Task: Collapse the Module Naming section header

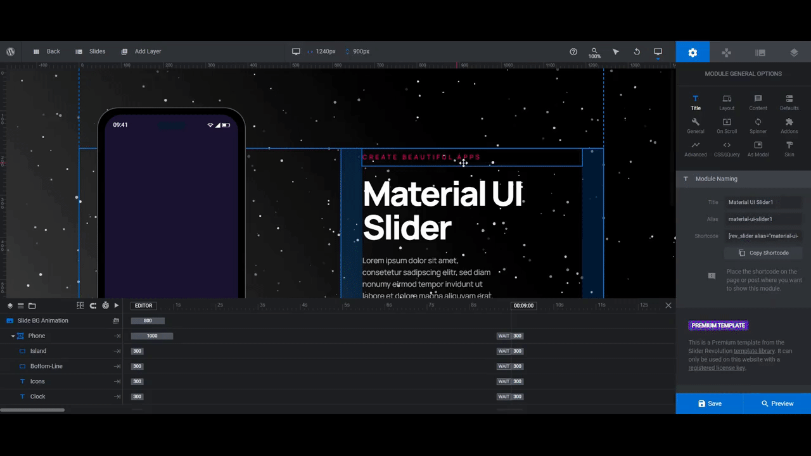Action: click(x=743, y=179)
